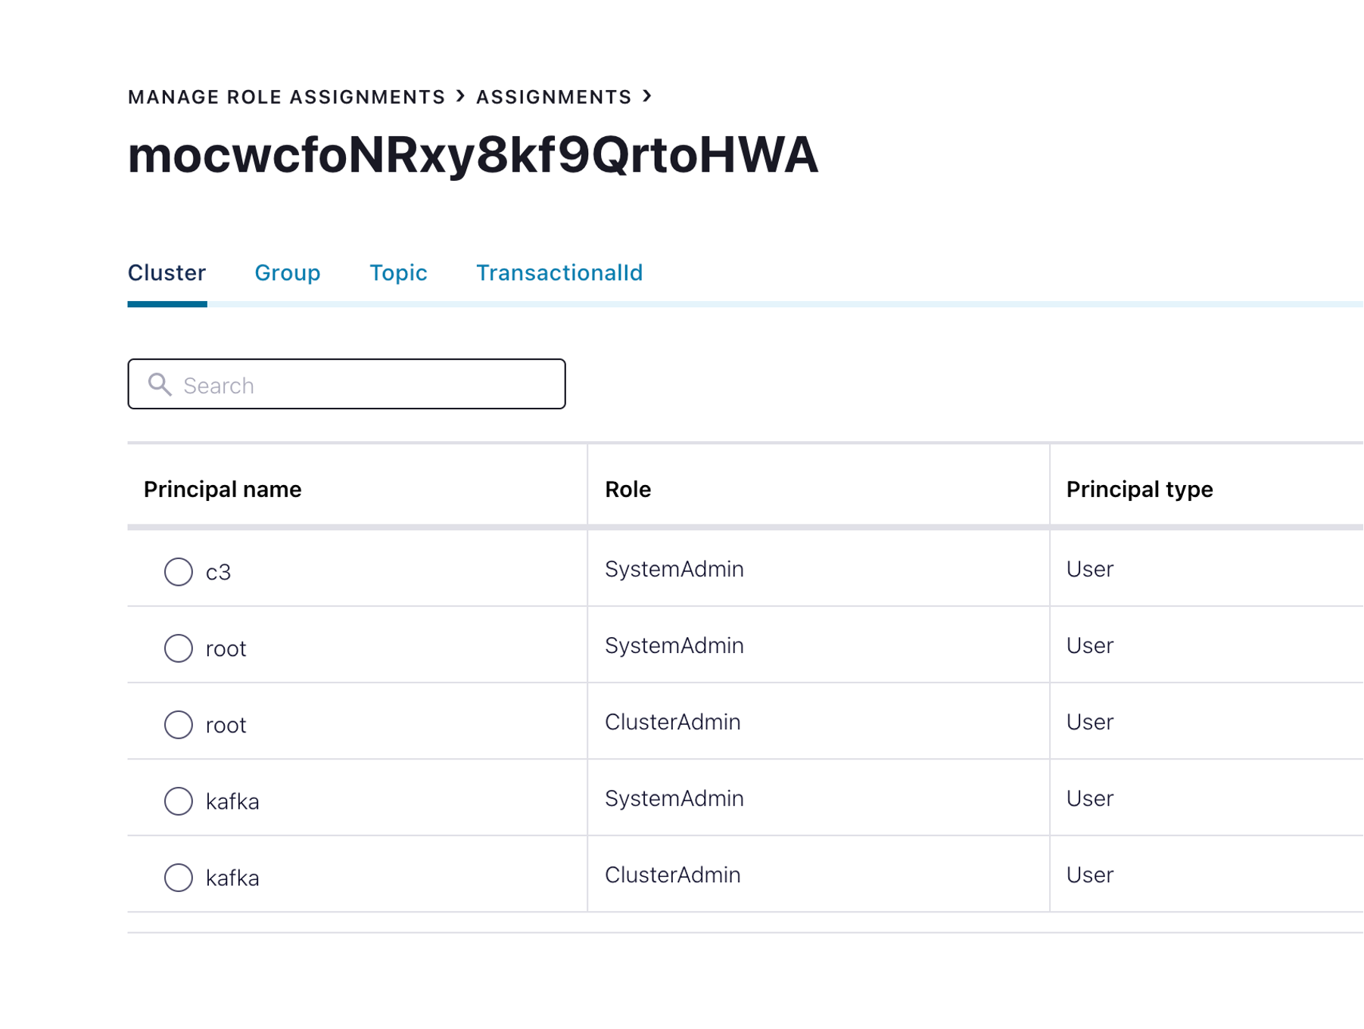Screen dimensions: 1364x1029
Task: Select the c3 principal radio button
Action: click(179, 571)
